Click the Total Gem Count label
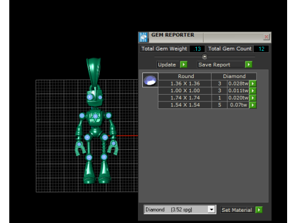This screenshot has height=223, width=297. [x=230, y=49]
